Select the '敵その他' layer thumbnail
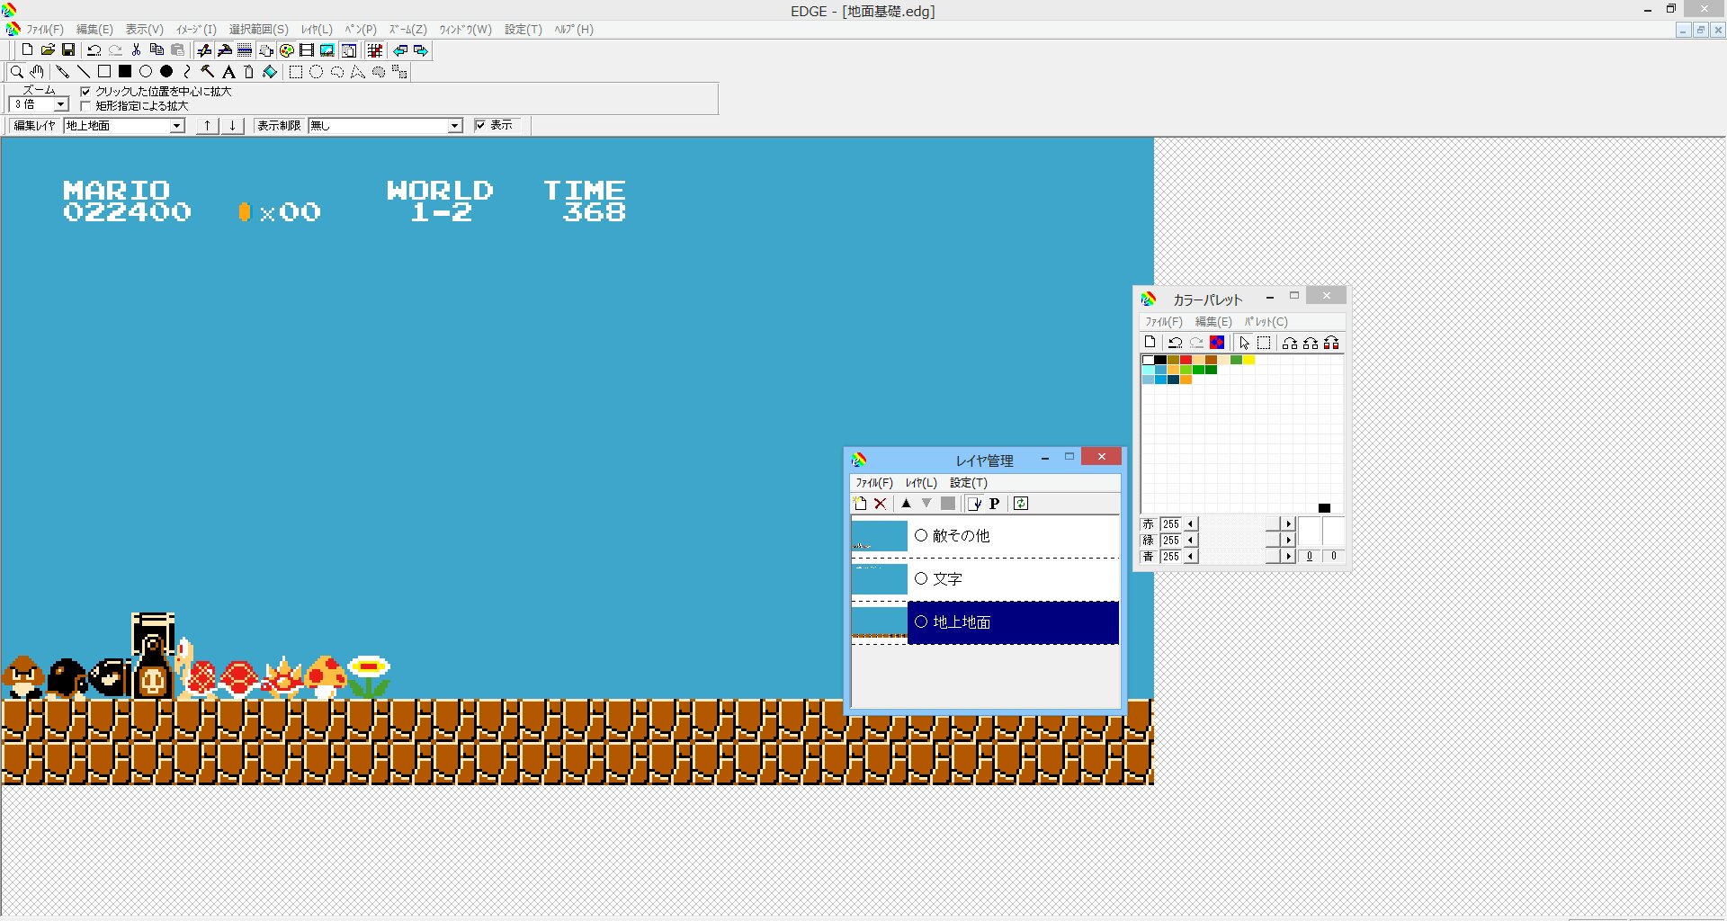1727x921 pixels. click(880, 536)
